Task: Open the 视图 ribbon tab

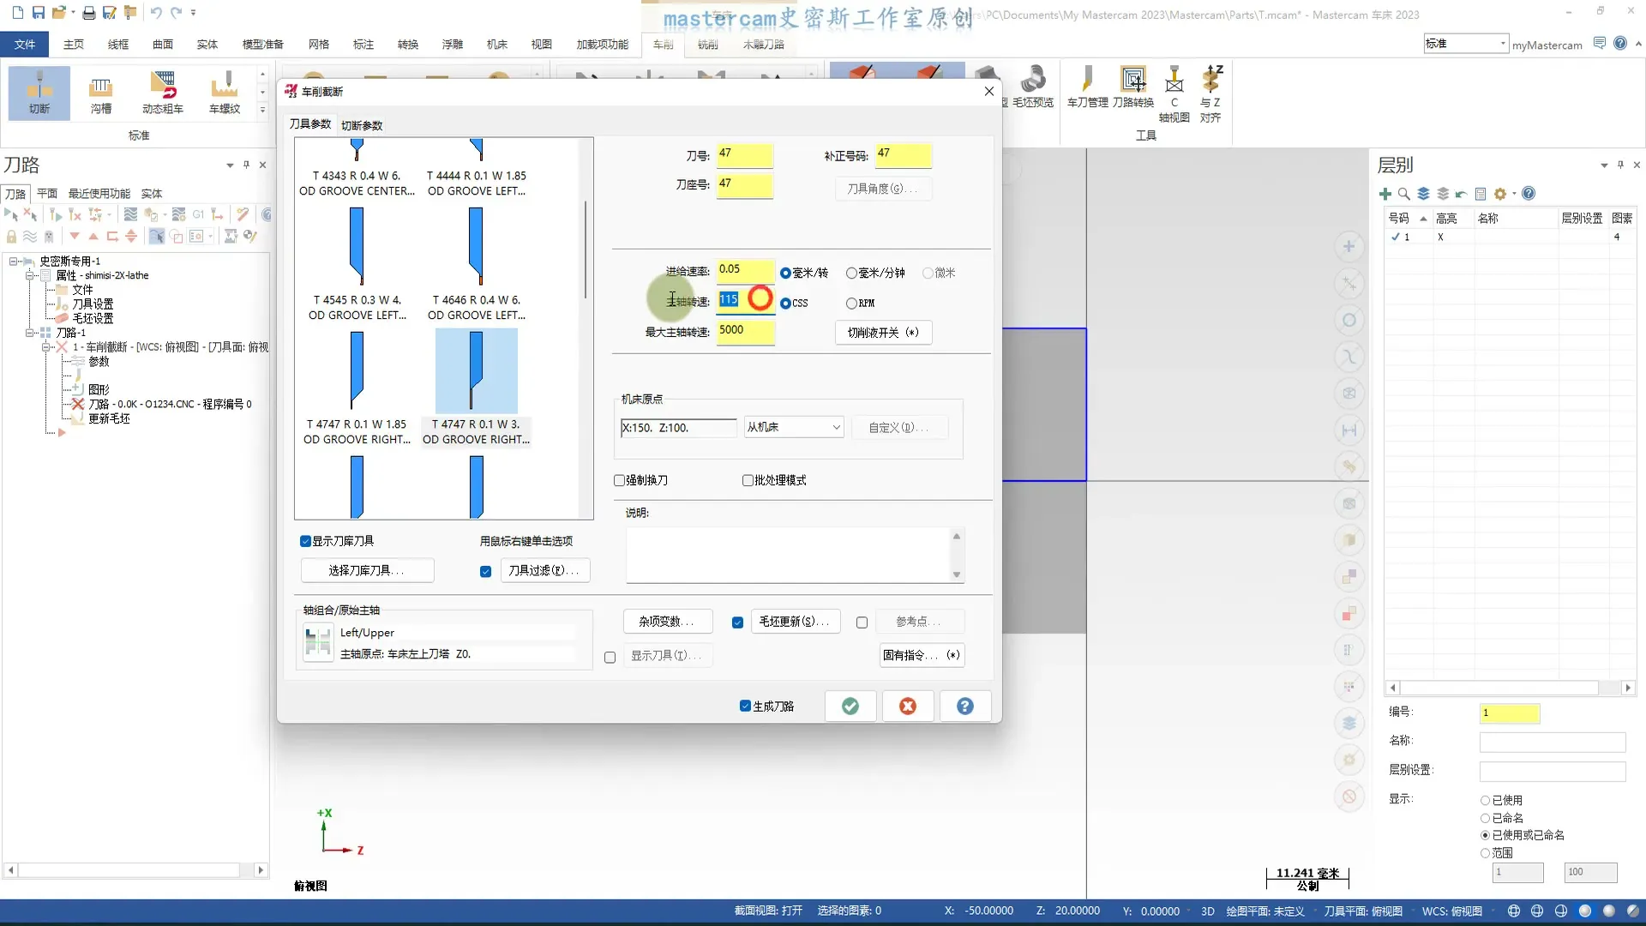Action: 541,44
